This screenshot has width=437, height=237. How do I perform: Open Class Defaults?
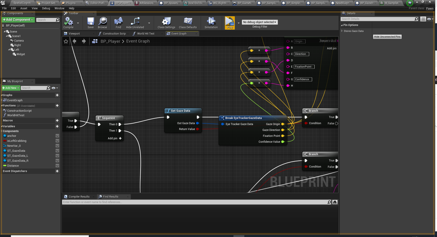tap(188, 23)
